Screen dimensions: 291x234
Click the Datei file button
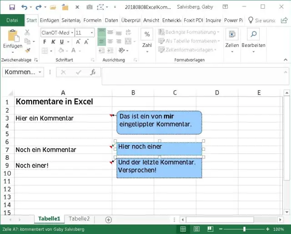tap(12, 20)
